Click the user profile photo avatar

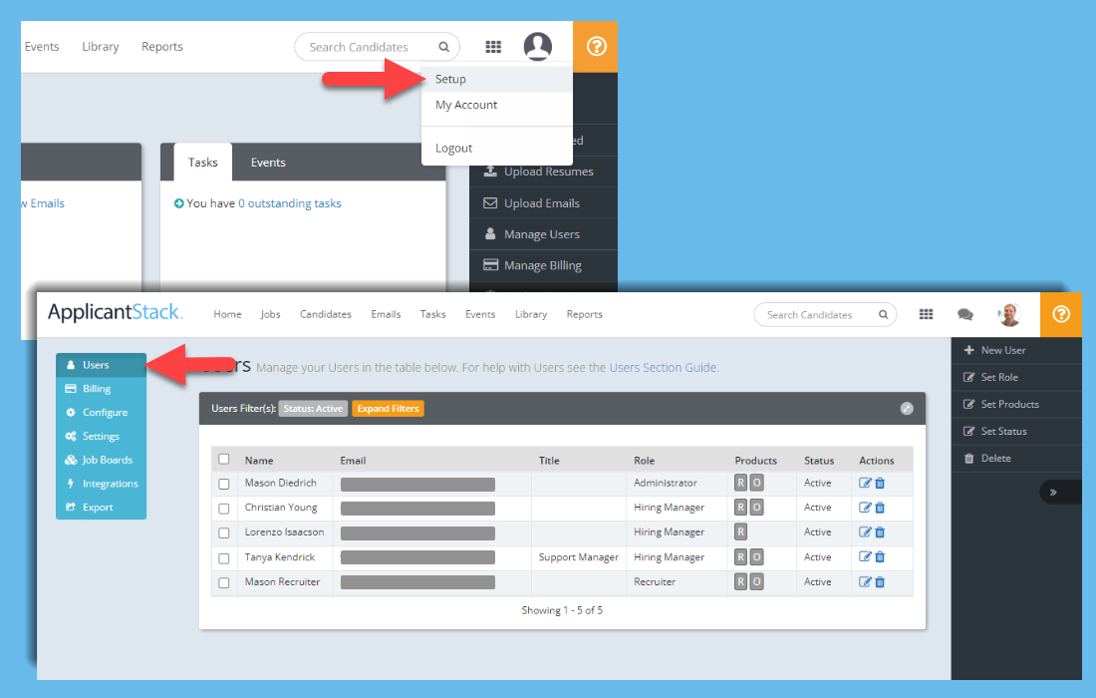tap(1009, 315)
